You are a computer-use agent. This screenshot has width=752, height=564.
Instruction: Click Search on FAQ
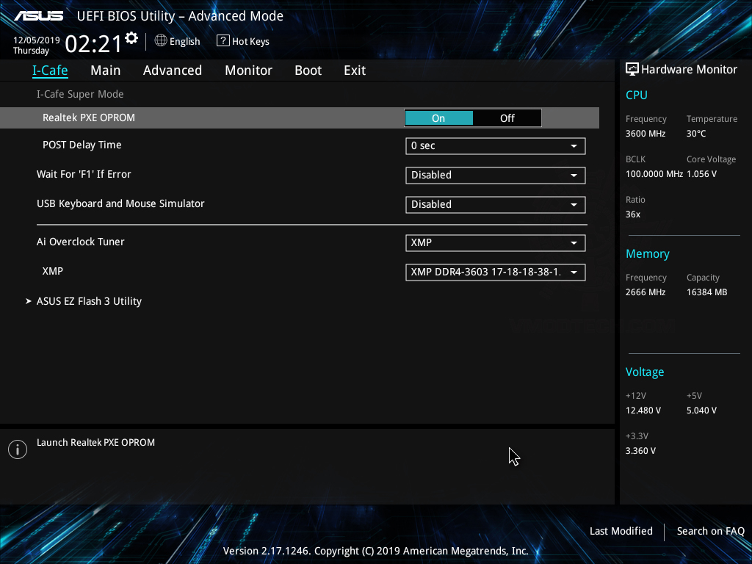(x=710, y=531)
